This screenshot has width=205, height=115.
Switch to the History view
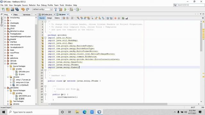point(57,18)
